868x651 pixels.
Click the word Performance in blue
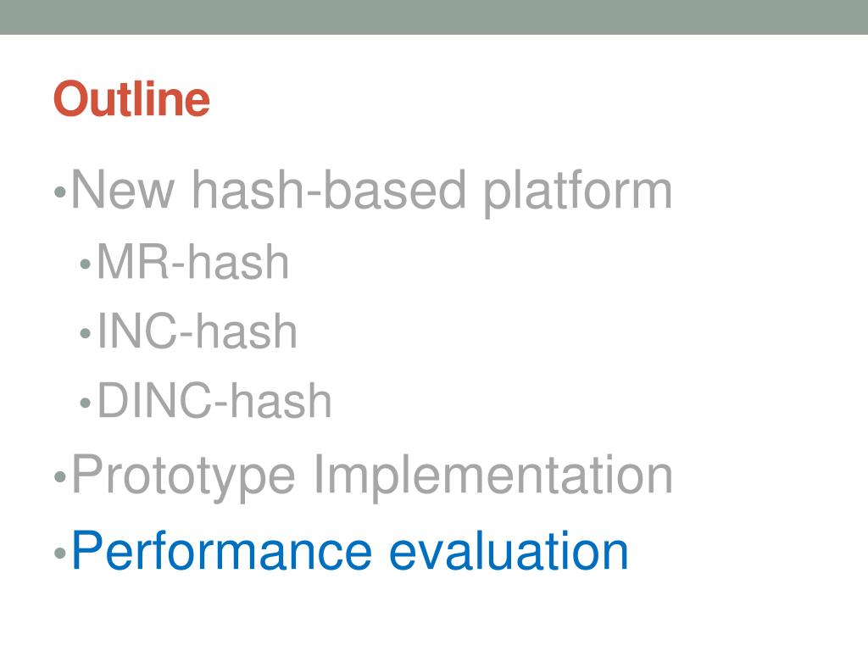point(222,551)
